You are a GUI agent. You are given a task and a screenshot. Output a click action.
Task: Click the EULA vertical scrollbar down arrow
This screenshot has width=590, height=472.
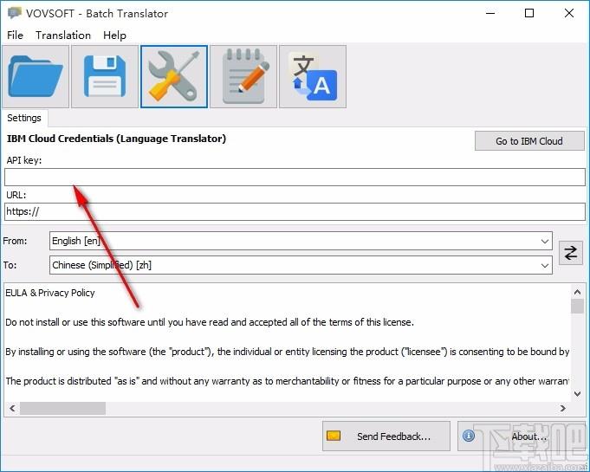pyautogui.click(x=577, y=394)
